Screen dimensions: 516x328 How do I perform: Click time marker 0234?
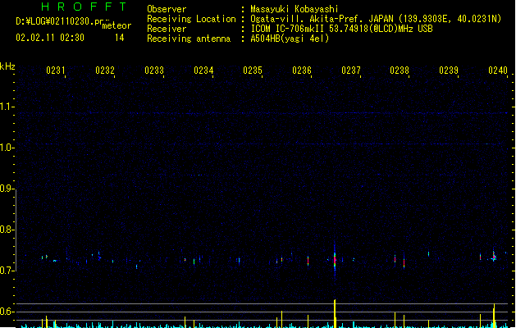[203, 71]
